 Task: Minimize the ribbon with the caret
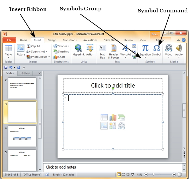pyautogui.click(x=178, y=40)
